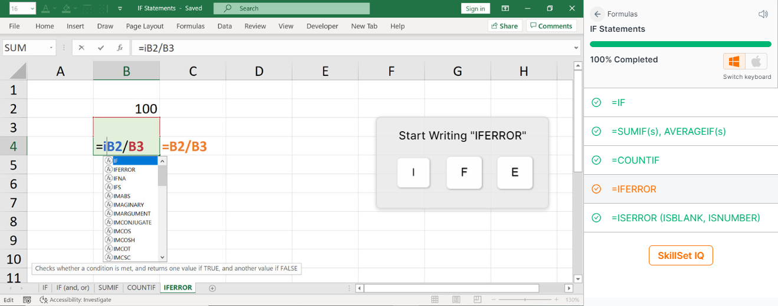Select column header B

[126, 71]
